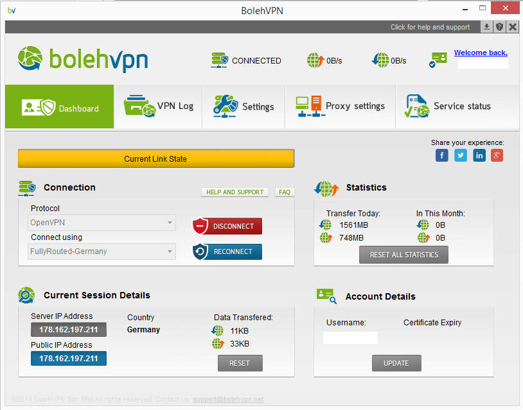
Task: Click the shield icon in top bar
Action: point(499,27)
